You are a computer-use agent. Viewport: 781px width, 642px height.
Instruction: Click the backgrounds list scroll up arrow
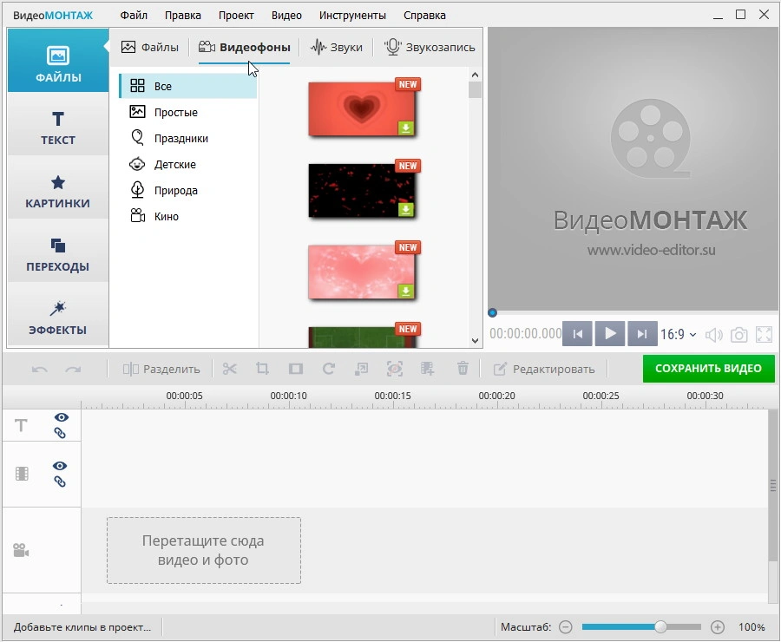pos(475,75)
